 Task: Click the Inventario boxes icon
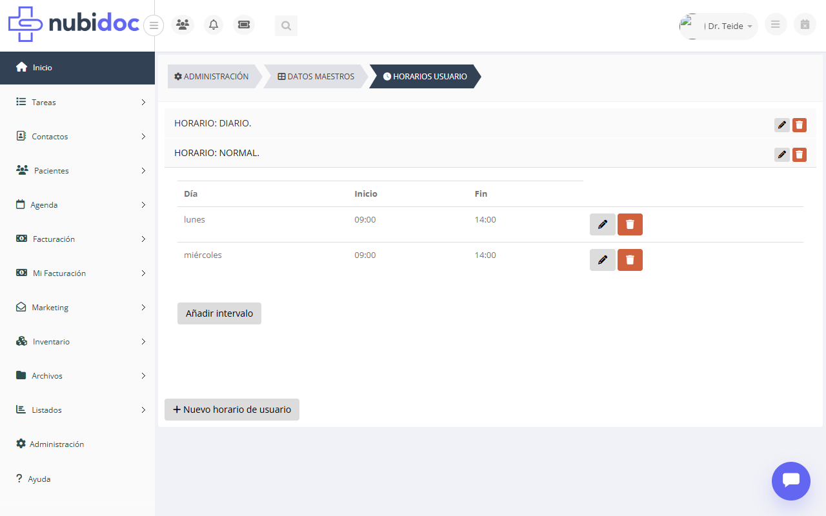(x=21, y=341)
